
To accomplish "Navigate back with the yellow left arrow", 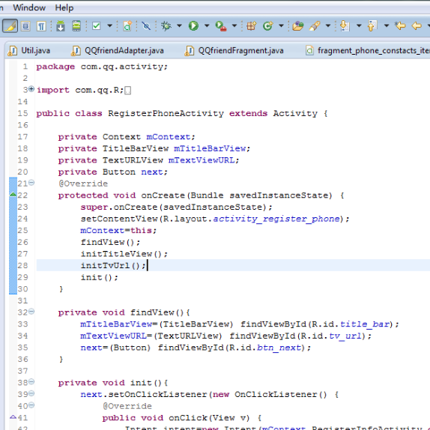I will click(417, 26).
